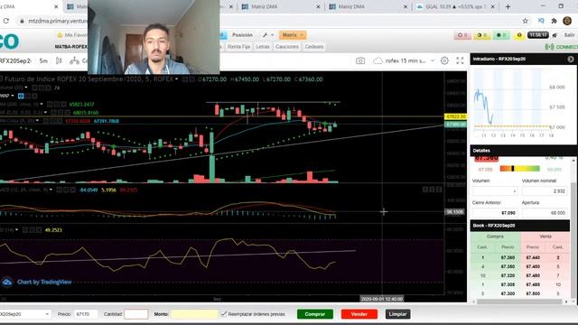
Task: Open candlestick chart style icon
Action: [59, 60]
